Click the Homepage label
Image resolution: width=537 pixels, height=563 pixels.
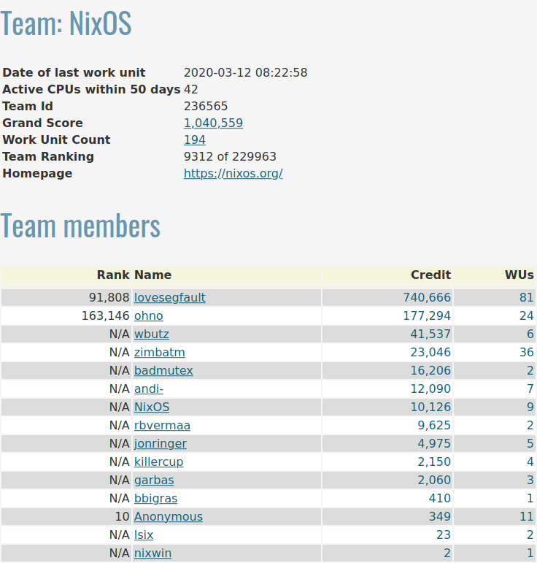pyautogui.click(x=37, y=174)
